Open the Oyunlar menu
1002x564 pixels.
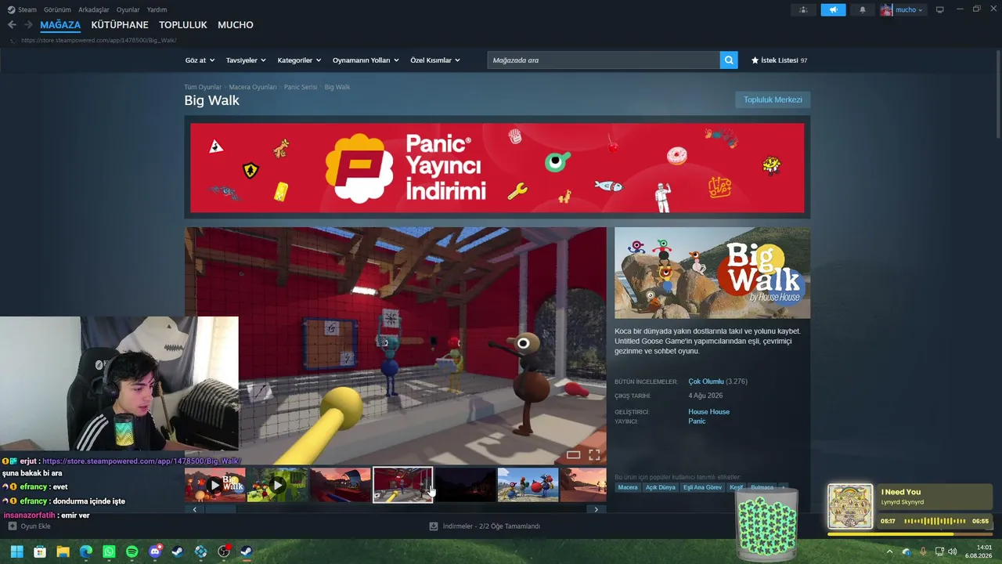coord(128,9)
